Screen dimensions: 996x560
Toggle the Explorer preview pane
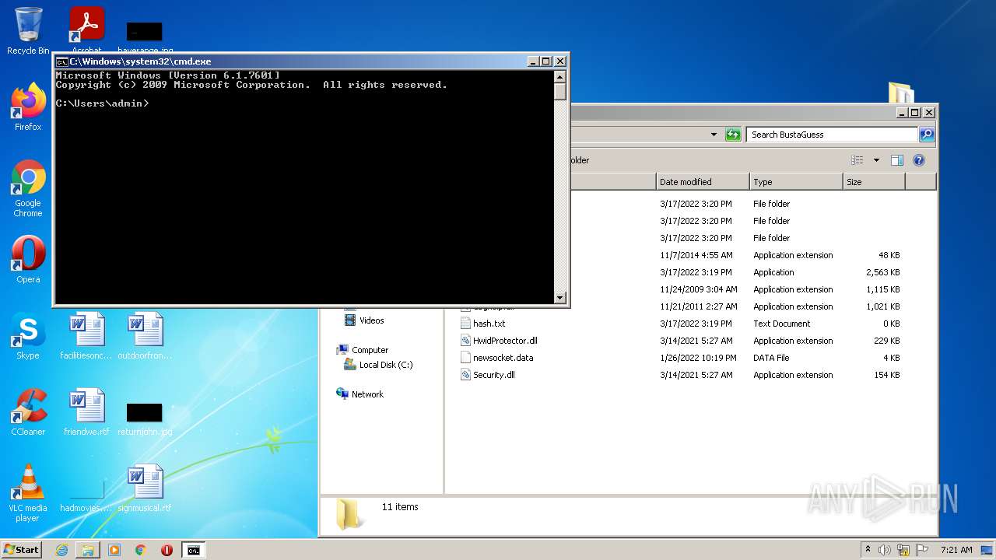(896, 160)
